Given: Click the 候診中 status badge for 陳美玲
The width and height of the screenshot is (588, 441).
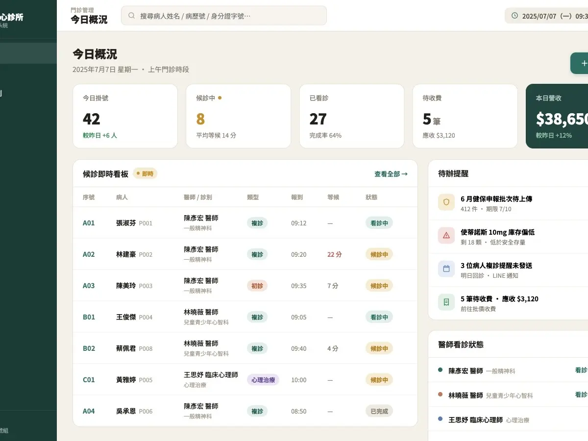Looking at the screenshot, I should click(x=379, y=286).
